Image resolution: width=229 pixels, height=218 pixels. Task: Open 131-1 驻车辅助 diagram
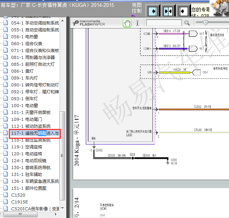[x=27, y=174]
